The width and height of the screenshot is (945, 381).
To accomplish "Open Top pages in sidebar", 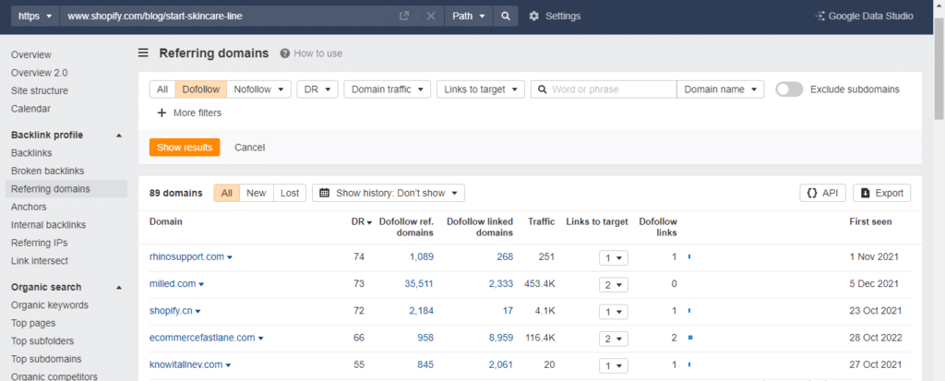I will point(33,323).
